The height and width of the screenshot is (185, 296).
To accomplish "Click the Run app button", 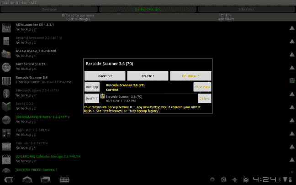I will click(92, 87).
